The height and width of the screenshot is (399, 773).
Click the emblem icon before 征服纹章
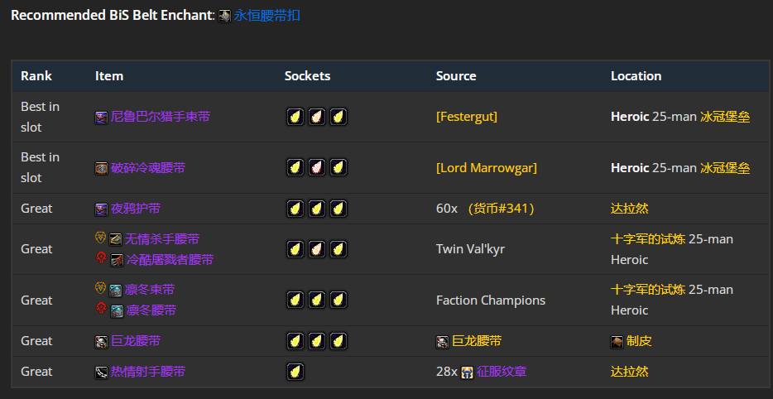pyautogui.click(x=468, y=372)
